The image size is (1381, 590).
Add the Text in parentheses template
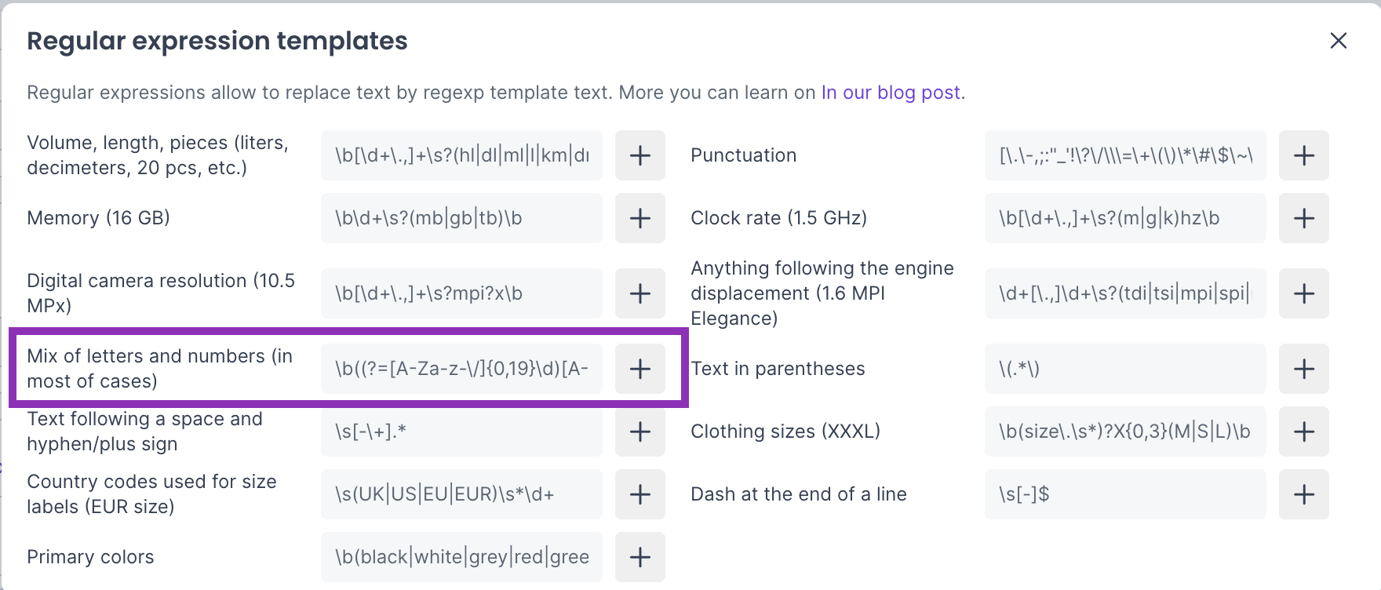[x=1304, y=369]
